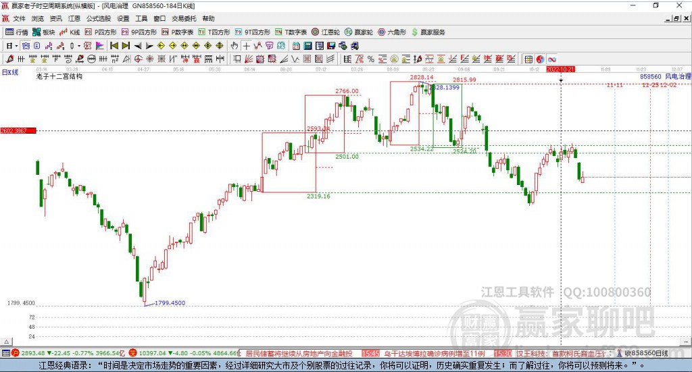Open the 赢家轮 tool

(x=359, y=32)
